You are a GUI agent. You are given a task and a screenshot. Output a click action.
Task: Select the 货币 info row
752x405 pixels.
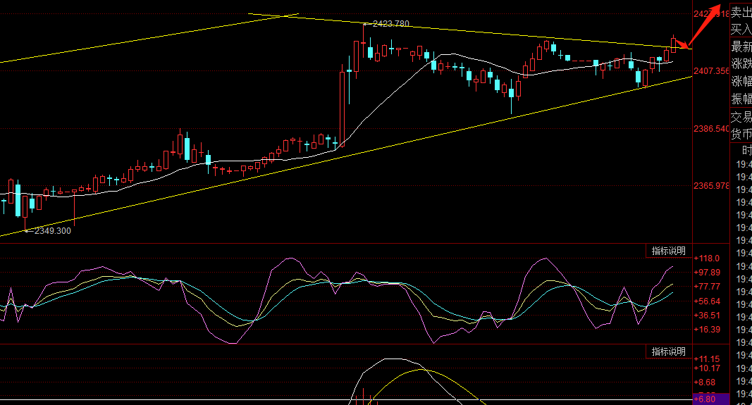point(741,134)
